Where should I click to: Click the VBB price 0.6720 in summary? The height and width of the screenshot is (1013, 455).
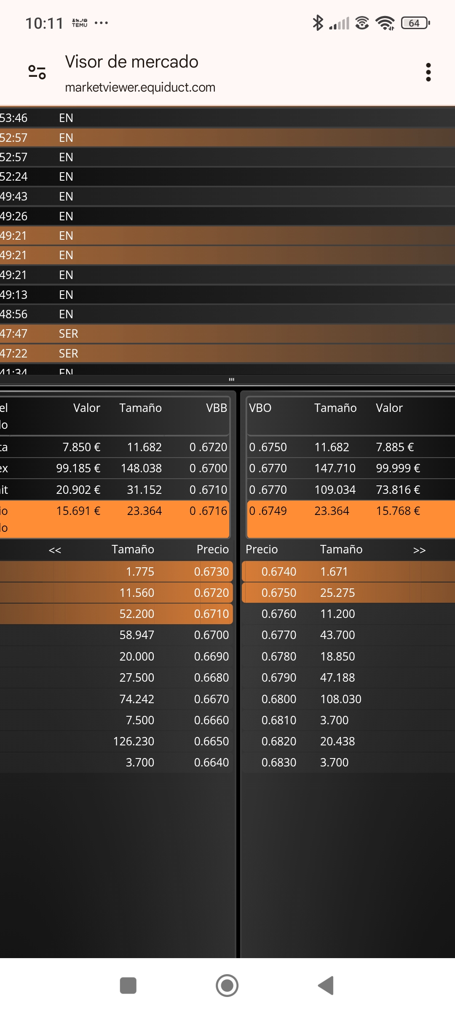click(208, 447)
